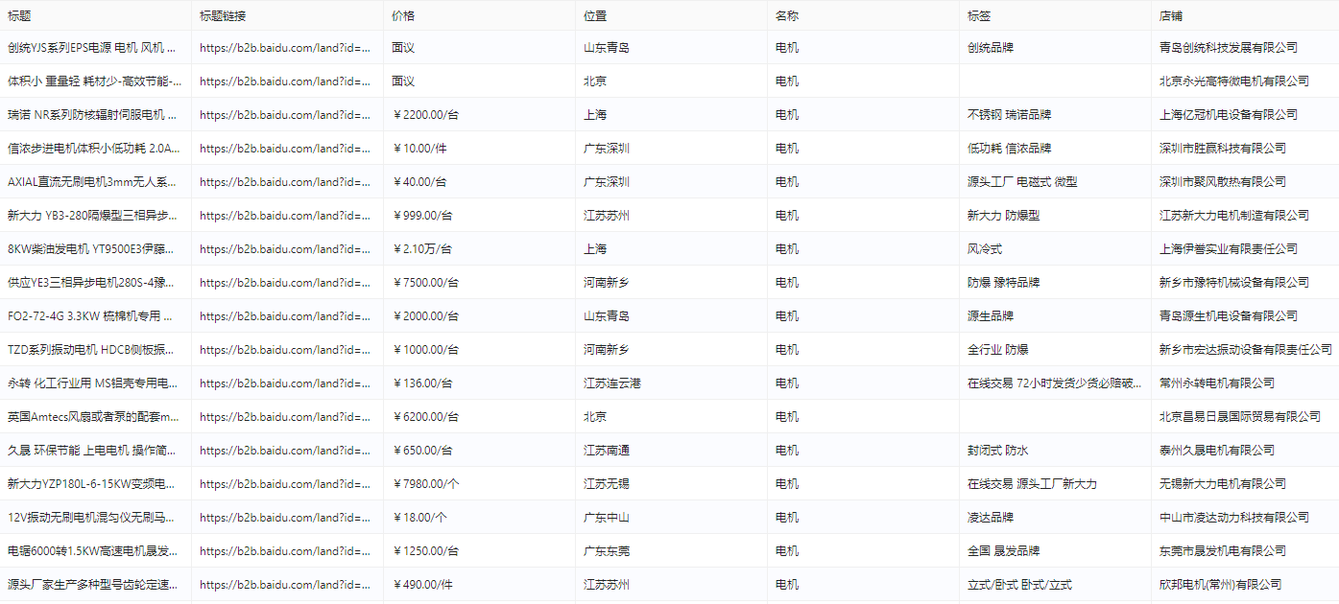Select title FO2-72-4G 3.3KW 梳棉机专用
Viewport: 1339px width, 604px height.
[x=90, y=316]
